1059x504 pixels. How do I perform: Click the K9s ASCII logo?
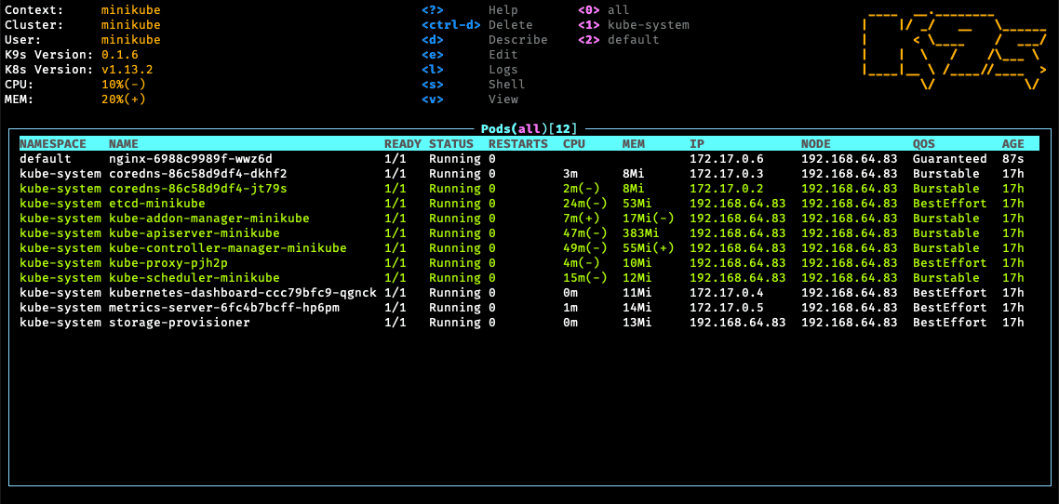click(x=955, y=50)
